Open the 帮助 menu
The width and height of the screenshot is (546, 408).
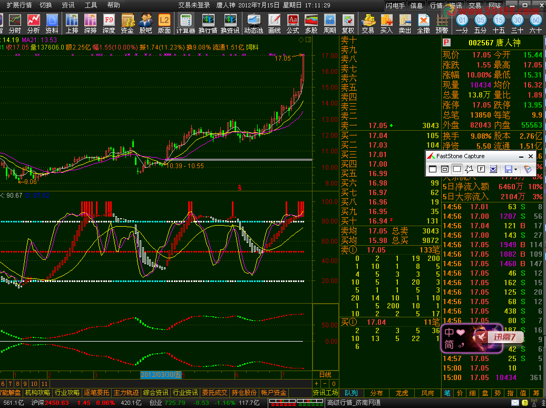113,5
